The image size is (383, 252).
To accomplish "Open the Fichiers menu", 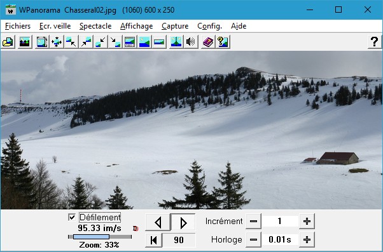I will click(18, 26).
